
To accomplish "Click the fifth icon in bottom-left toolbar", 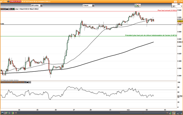I will tap(16, 113).
